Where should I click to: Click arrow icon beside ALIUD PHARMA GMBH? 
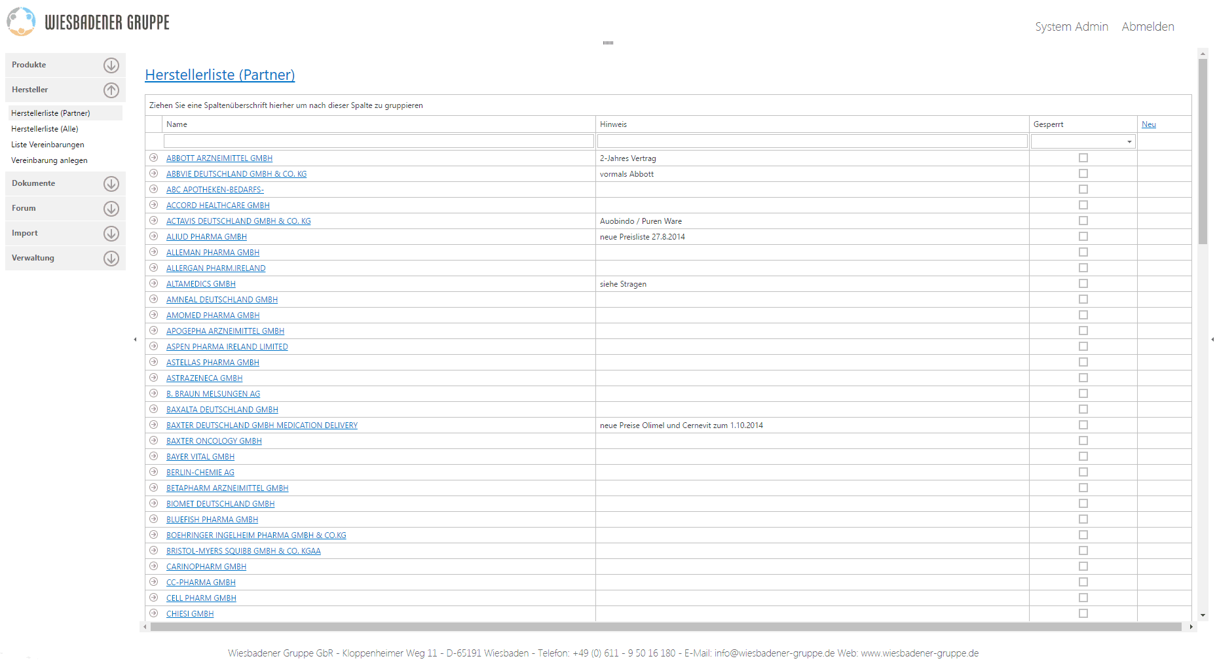coord(154,236)
